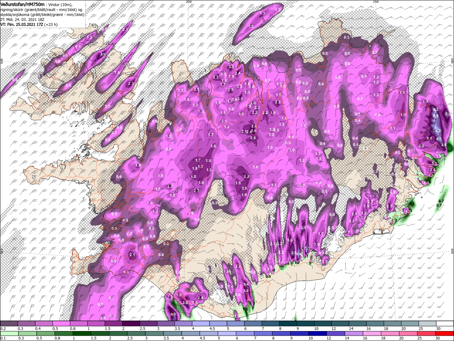The width and height of the screenshot is (454, 341).
Task: Click the slydda/snjókoma legend description line
Action: click(42, 14)
